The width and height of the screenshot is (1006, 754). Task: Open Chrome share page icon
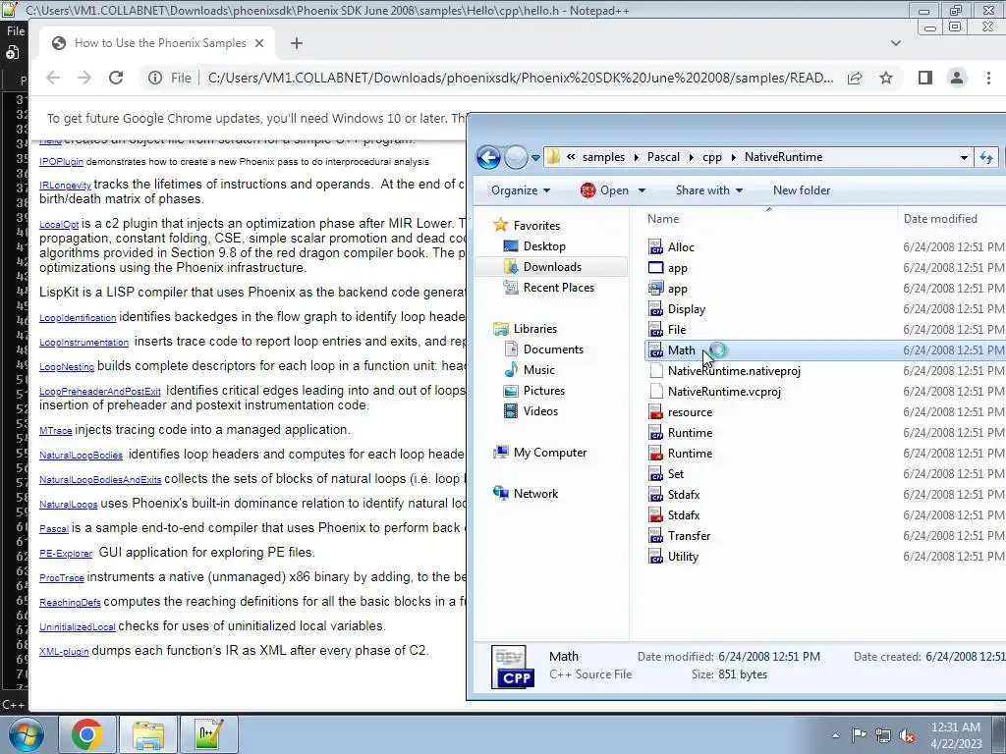point(855,78)
